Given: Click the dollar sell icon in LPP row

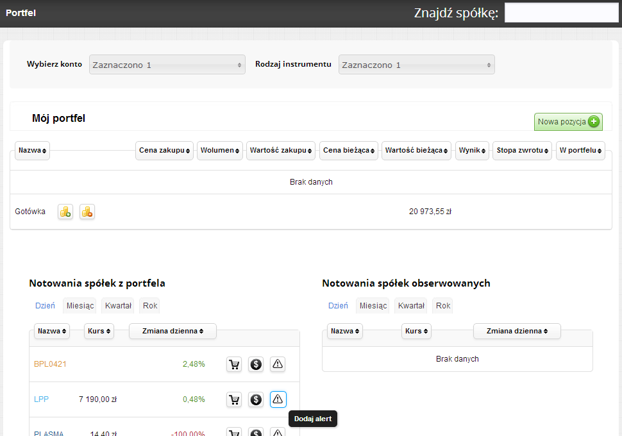Looking at the screenshot, I should click(256, 399).
